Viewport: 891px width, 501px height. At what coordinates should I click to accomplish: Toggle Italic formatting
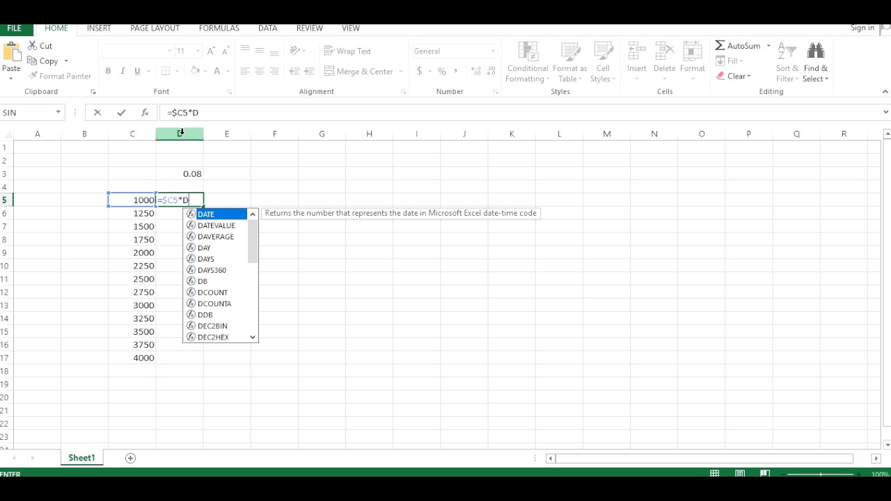(x=123, y=71)
